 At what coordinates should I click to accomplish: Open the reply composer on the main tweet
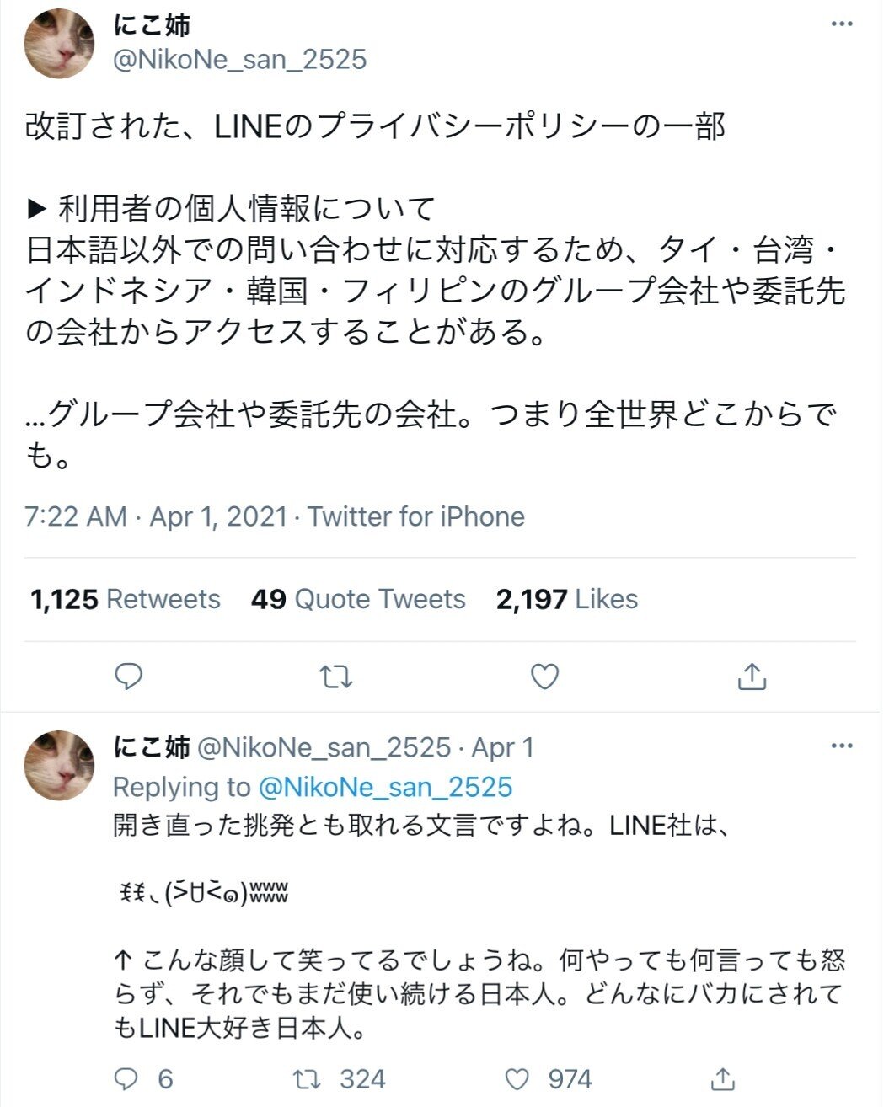pyautogui.click(x=128, y=675)
